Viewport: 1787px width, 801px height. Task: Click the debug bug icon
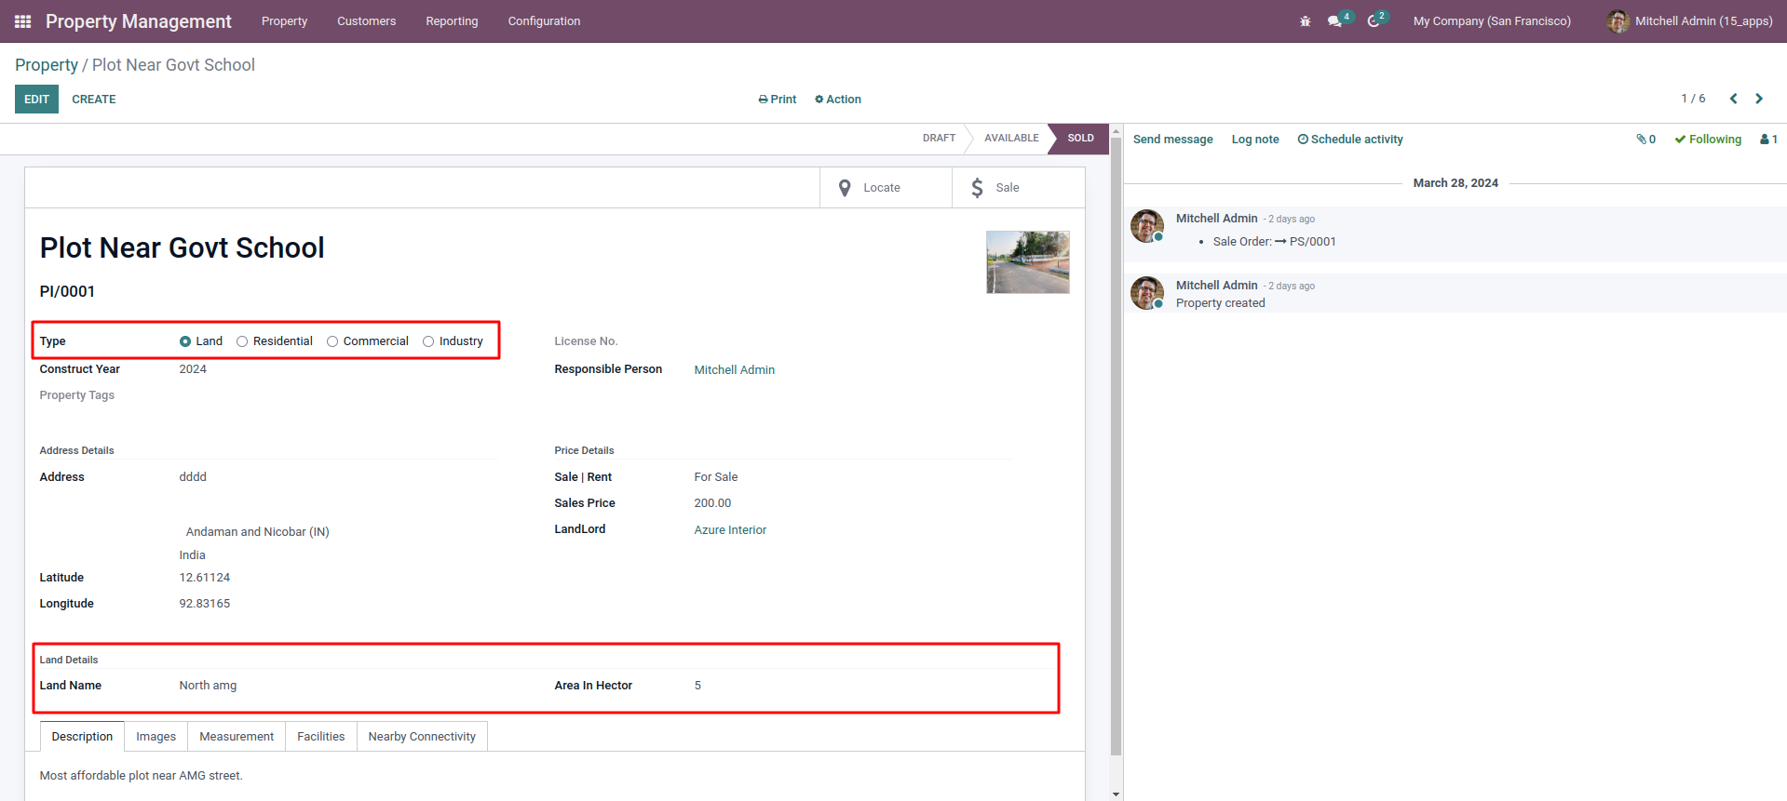[x=1305, y=21]
